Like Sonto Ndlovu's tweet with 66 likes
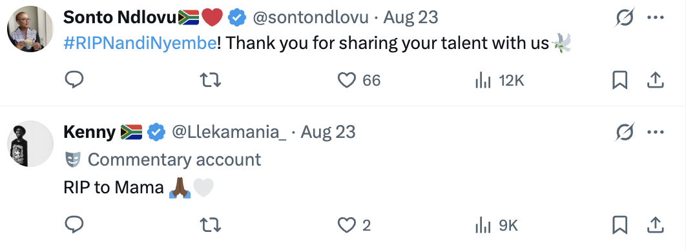 [359, 81]
